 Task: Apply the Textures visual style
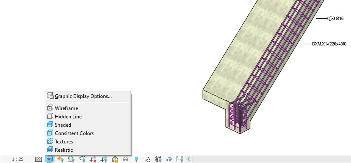pos(88,141)
